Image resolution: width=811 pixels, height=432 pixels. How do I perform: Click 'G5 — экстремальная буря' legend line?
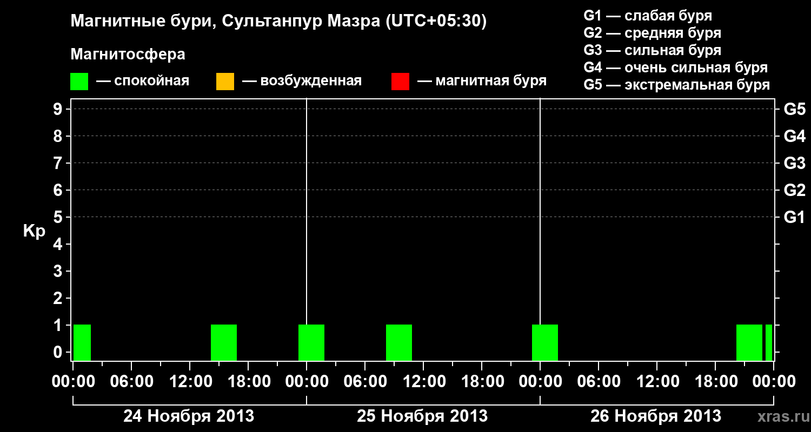677,85
